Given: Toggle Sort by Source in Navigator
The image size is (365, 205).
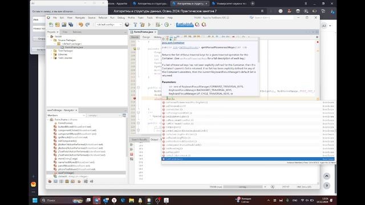Looking at the screenshot, I should (91, 181).
